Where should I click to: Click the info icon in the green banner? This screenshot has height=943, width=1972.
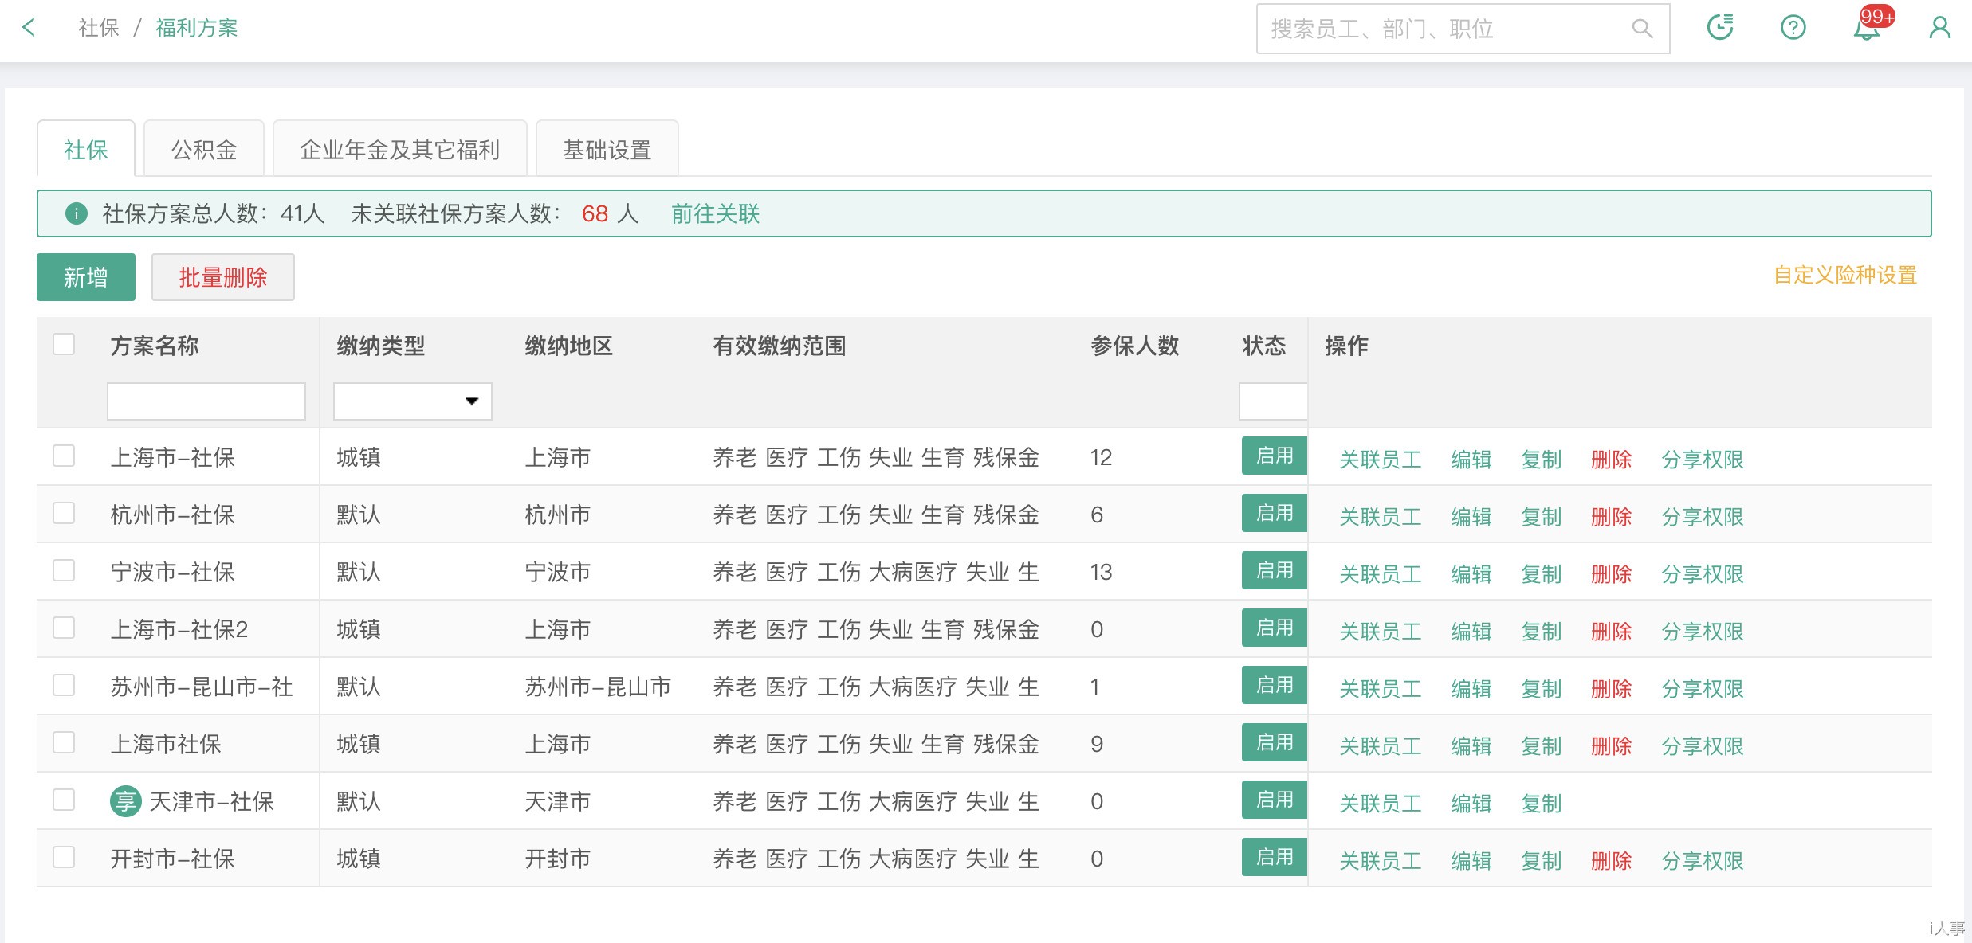tap(76, 213)
